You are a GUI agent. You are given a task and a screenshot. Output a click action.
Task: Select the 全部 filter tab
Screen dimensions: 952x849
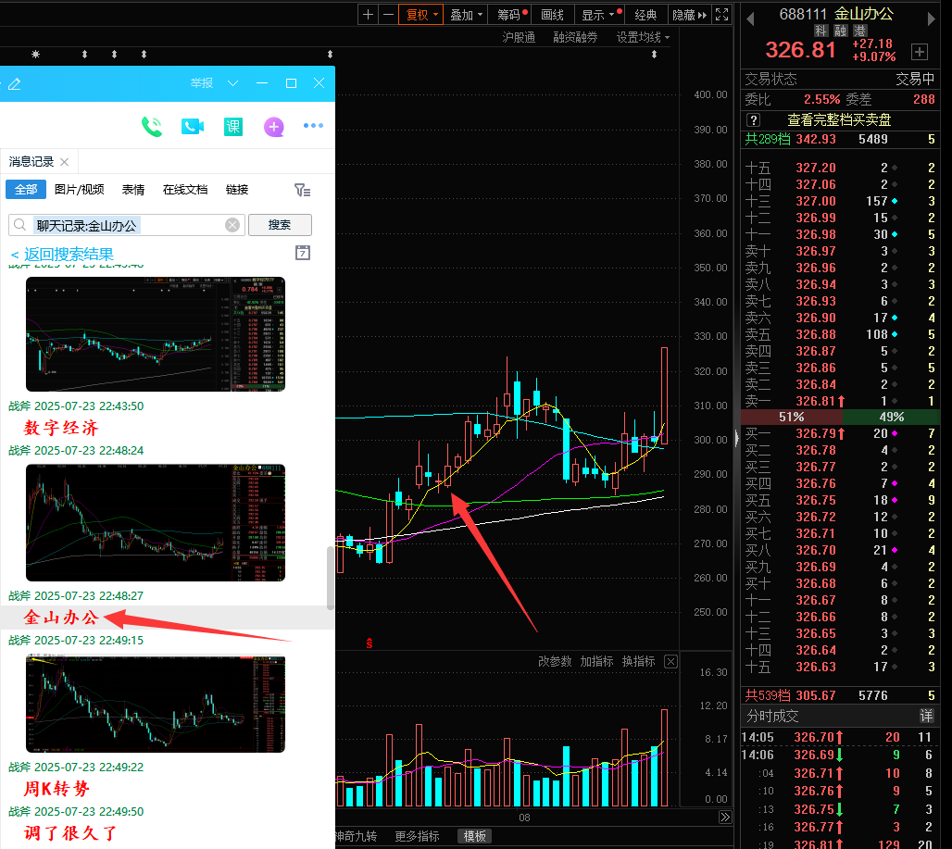[26, 190]
